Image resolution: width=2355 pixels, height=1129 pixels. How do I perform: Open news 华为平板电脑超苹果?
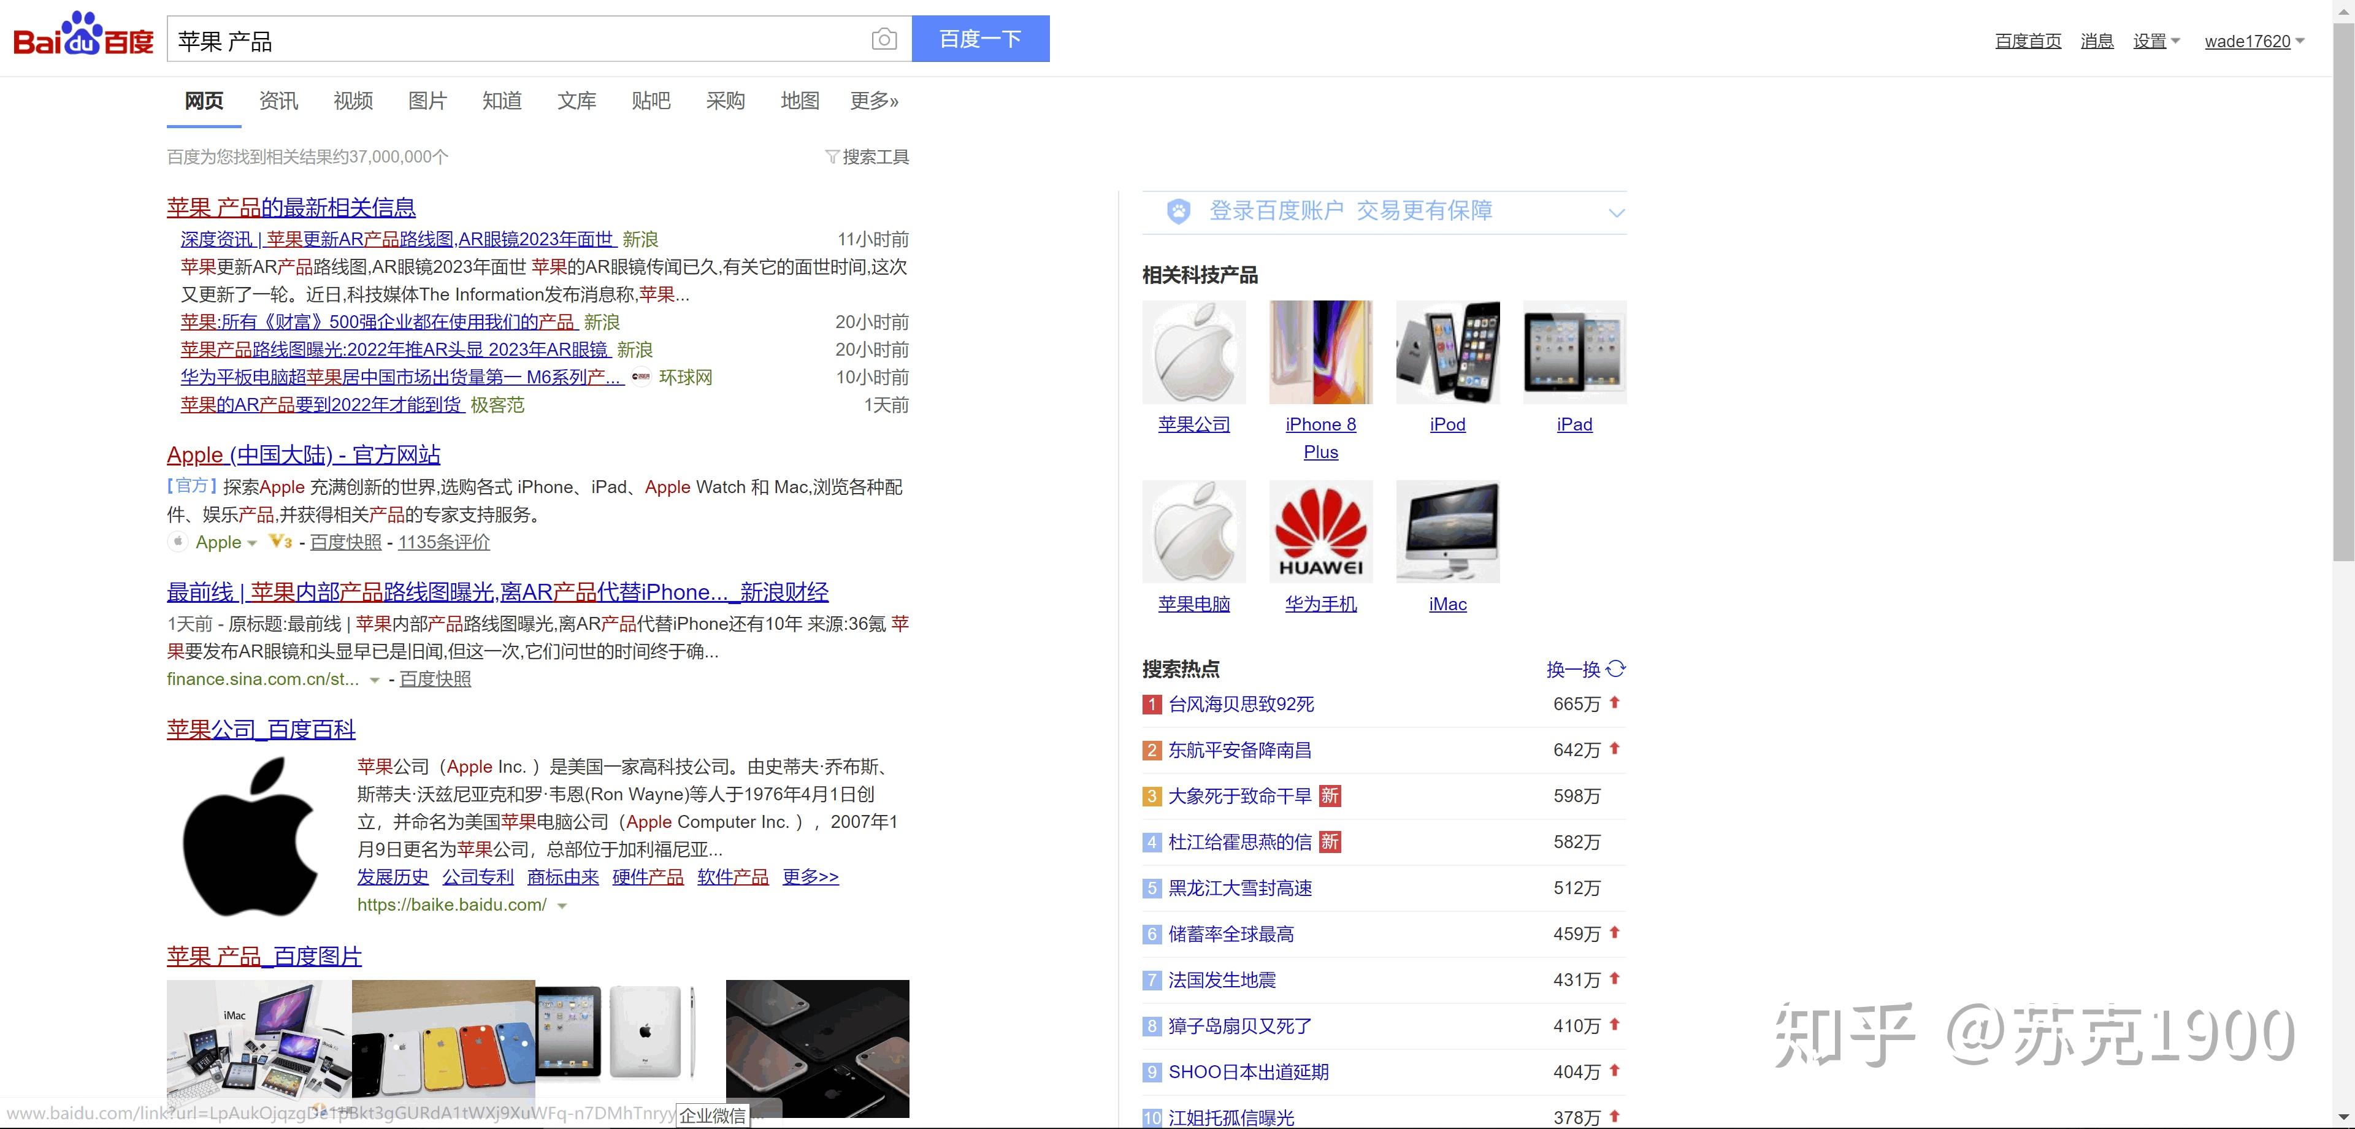click(402, 378)
